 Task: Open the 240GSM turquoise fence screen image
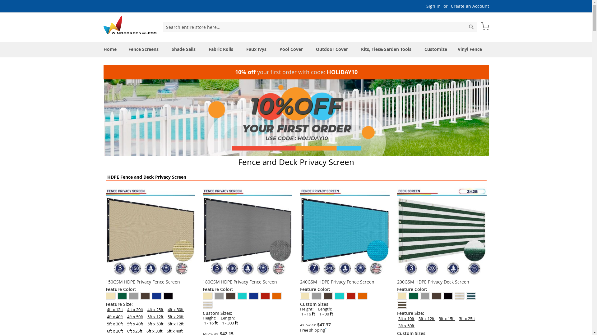tap(345, 232)
